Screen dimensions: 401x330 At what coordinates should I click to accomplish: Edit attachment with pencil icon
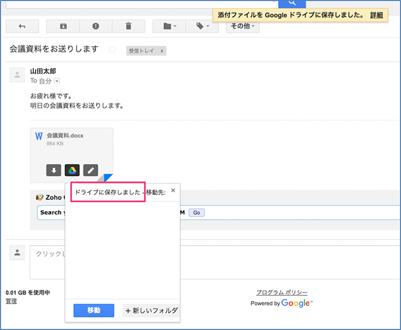click(91, 170)
